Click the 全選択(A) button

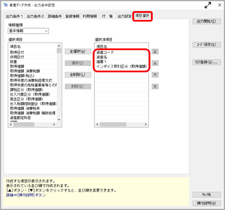[x=78, y=51]
